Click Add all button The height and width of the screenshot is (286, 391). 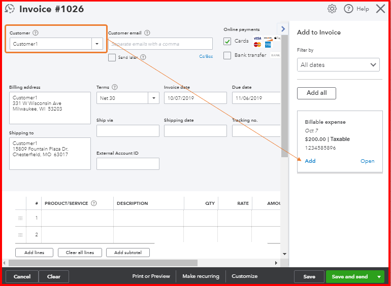[x=316, y=93]
